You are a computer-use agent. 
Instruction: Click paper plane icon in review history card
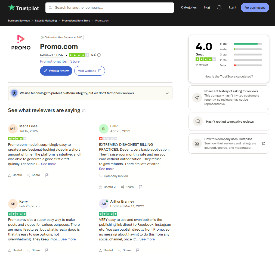coord(197,98)
